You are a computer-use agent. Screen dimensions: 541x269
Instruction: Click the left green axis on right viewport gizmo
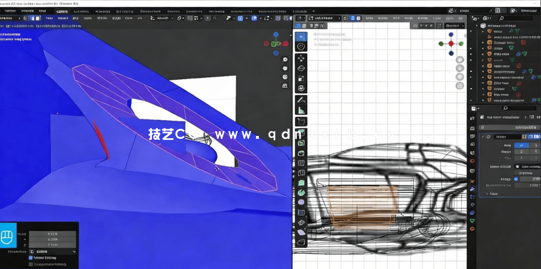click(x=441, y=44)
